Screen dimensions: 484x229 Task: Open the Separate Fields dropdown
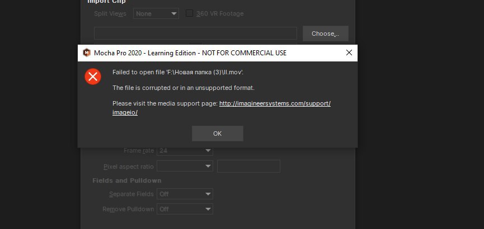coord(185,194)
